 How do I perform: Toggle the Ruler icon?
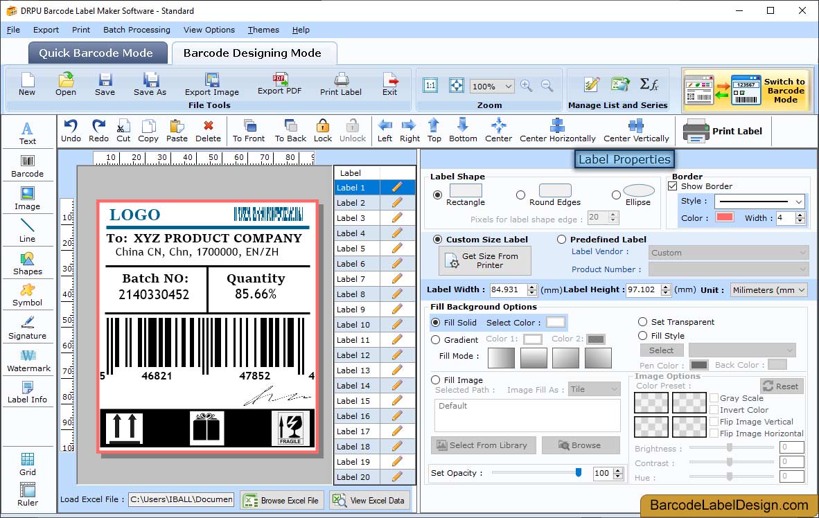pos(27,495)
